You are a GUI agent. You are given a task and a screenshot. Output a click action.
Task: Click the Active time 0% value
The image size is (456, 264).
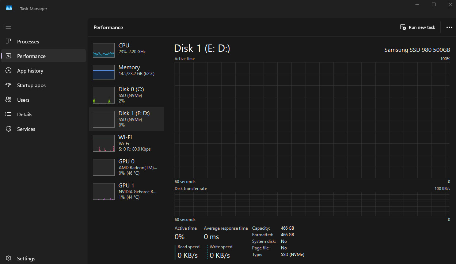coord(179,237)
